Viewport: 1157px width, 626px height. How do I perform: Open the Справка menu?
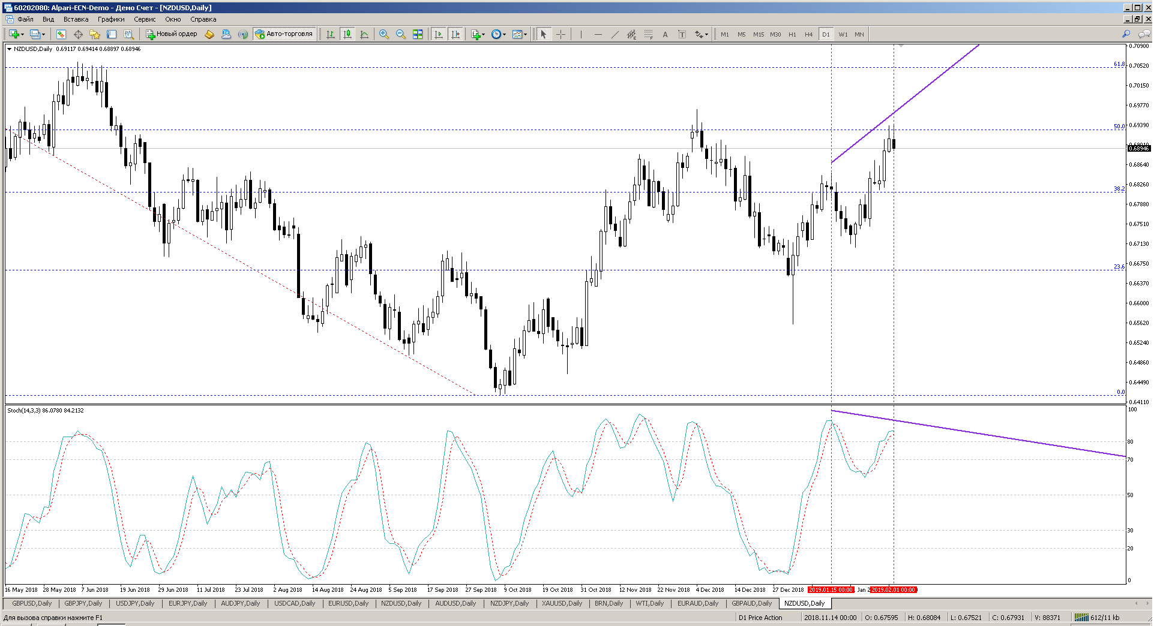[x=203, y=19]
